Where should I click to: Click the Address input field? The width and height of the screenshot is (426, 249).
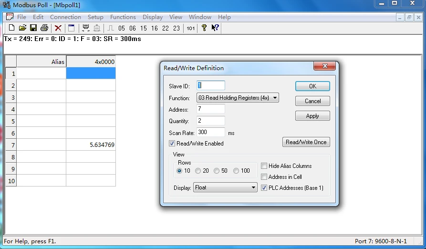210,109
